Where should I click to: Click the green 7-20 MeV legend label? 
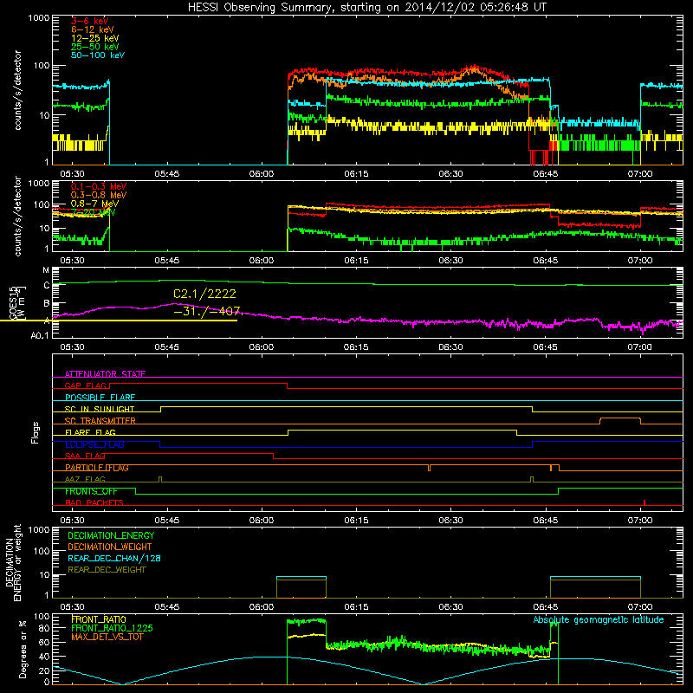tap(94, 212)
